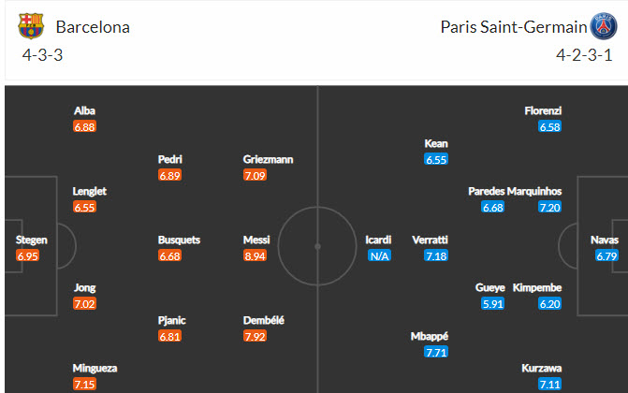Open Dembélé's 7.92 rating
The width and height of the screenshot is (628, 393).
(x=256, y=336)
